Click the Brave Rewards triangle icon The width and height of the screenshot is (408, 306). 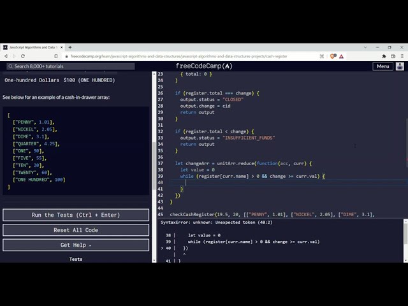(342, 56)
